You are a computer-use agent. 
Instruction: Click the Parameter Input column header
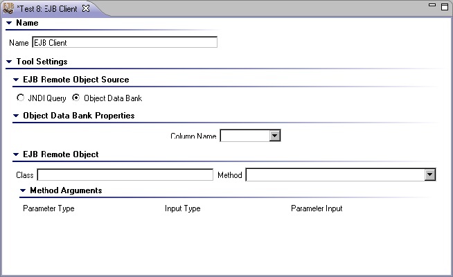pos(317,208)
